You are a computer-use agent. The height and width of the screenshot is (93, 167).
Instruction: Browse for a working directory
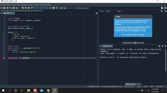(162, 8)
